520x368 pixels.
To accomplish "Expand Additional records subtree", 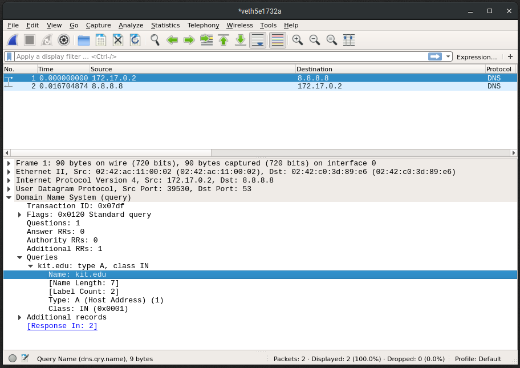I will tap(20, 318).
